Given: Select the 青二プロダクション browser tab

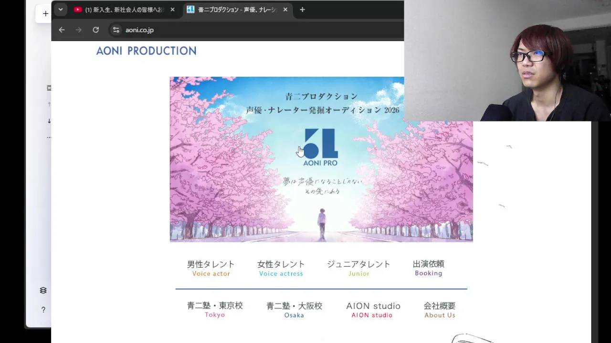Looking at the screenshot, I should 238,10.
